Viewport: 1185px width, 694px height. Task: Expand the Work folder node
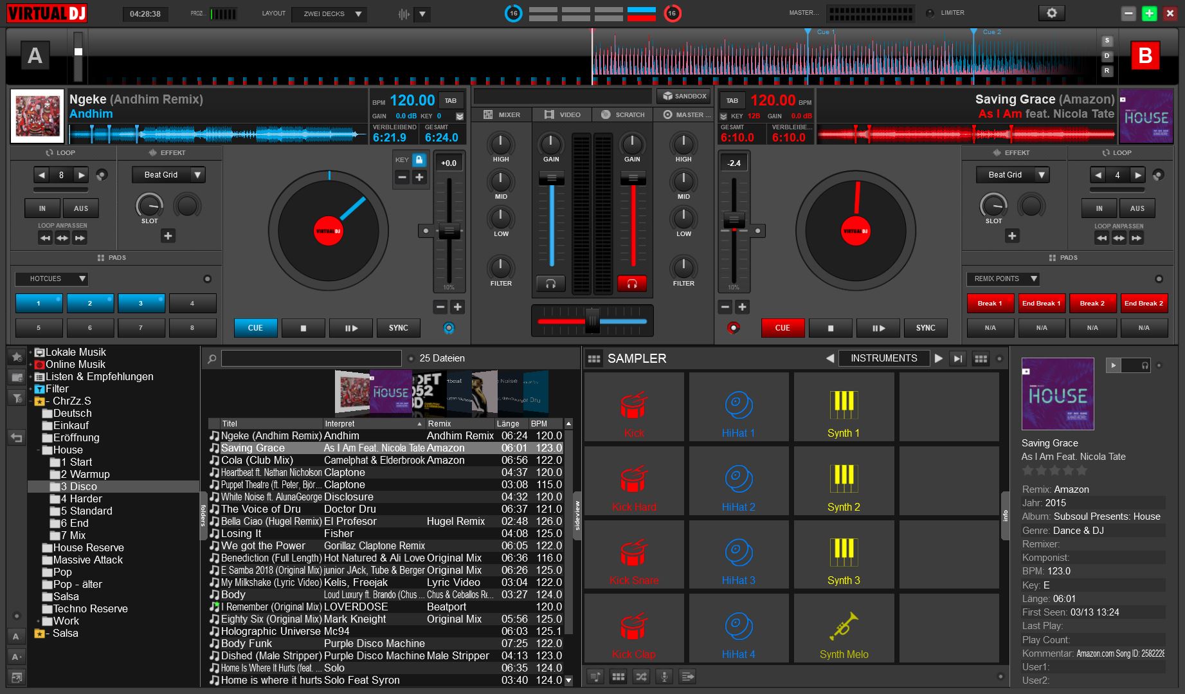point(38,621)
